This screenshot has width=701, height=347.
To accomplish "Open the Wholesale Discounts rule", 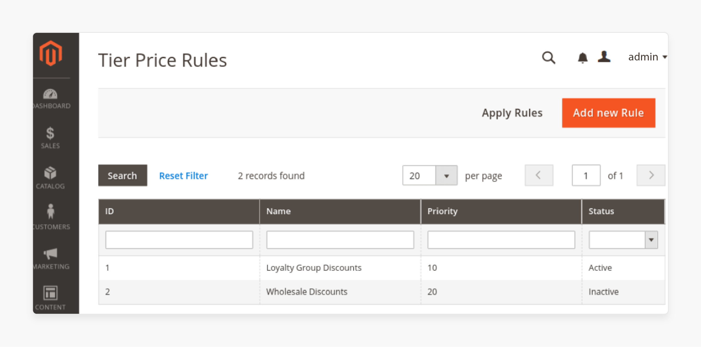I will coord(307,292).
